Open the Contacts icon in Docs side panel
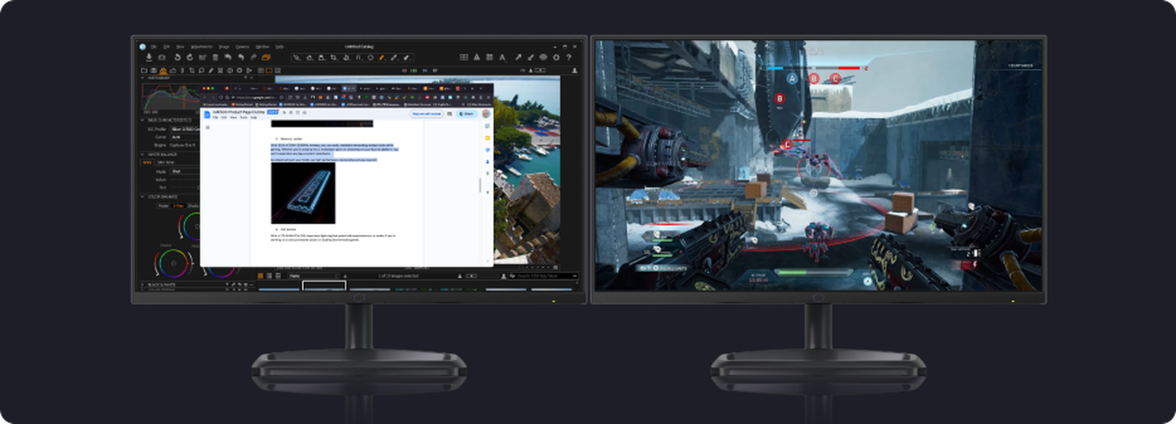Viewport: 1176px width, 424px height. point(488,162)
